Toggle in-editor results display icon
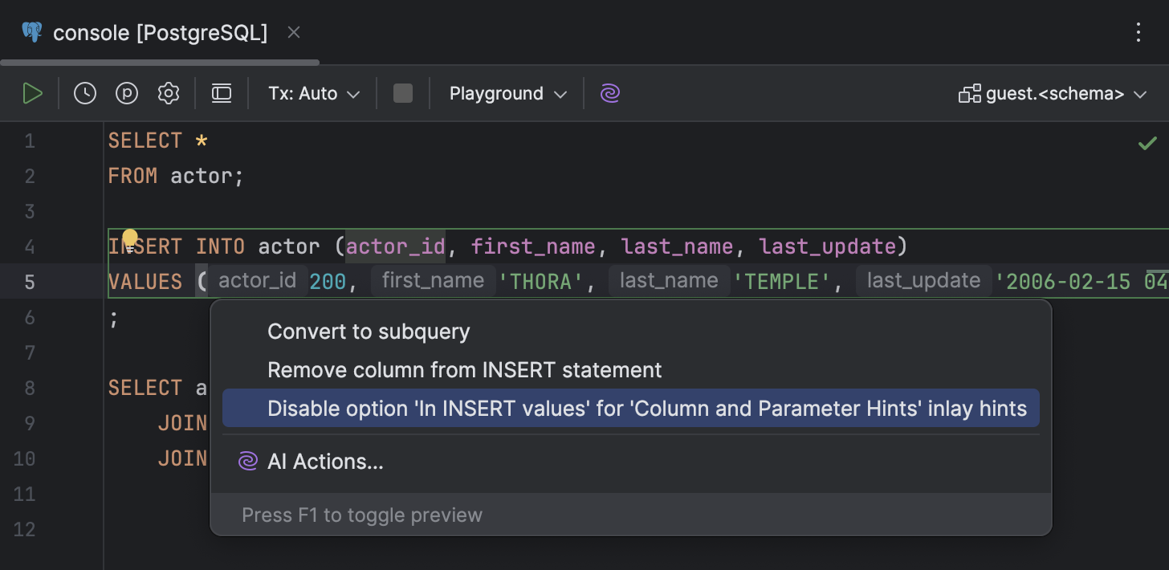Image resolution: width=1169 pixels, height=570 pixels. click(221, 92)
